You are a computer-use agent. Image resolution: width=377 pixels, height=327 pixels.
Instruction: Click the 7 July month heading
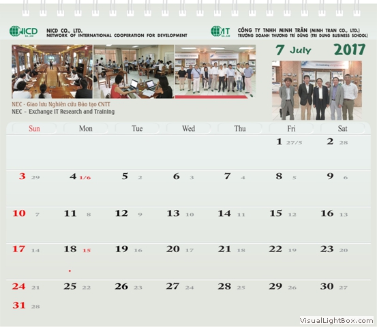point(293,50)
